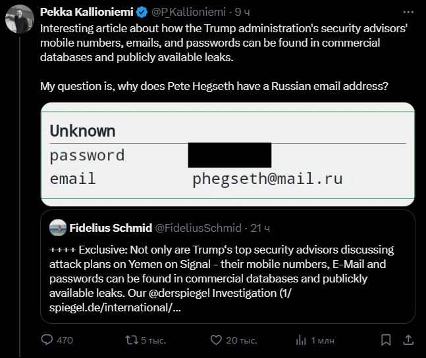Open the post's 9 ч timestamp
The height and width of the screenshot is (358, 426).
tap(242, 12)
